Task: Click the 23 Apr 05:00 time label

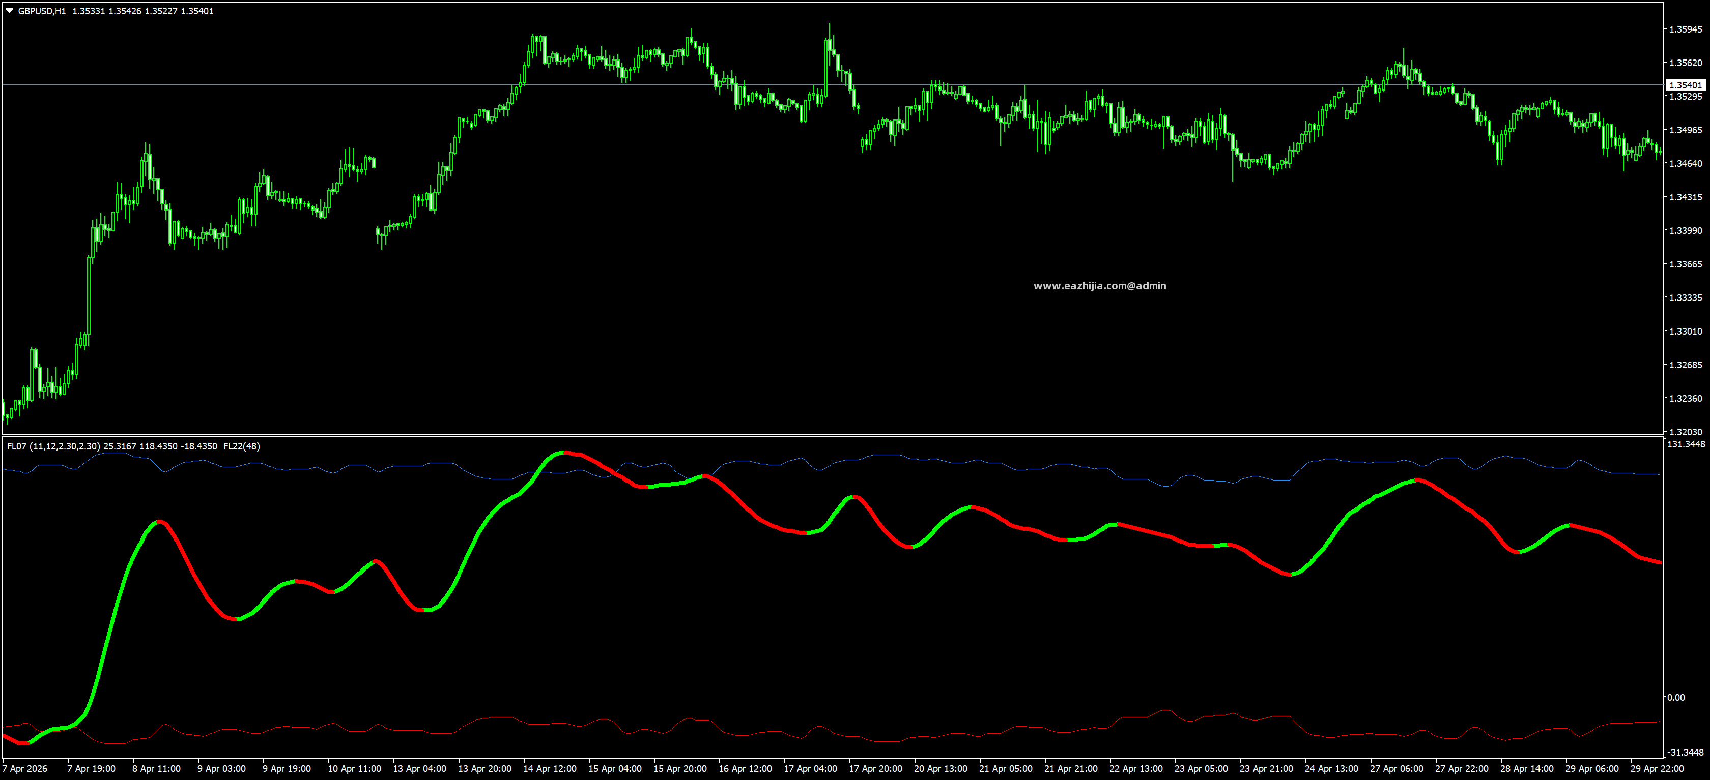Action: point(1201,769)
